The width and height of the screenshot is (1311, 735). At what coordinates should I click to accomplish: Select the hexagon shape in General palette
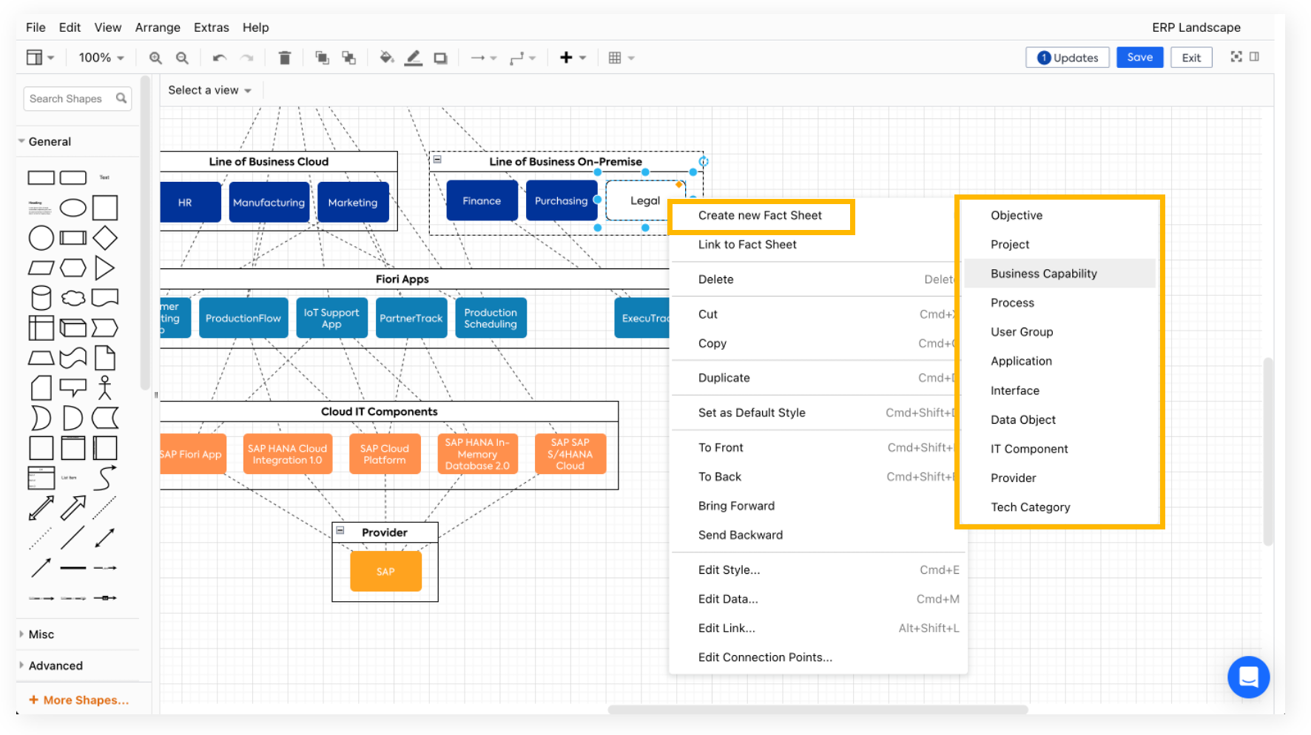(x=73, y=268)
